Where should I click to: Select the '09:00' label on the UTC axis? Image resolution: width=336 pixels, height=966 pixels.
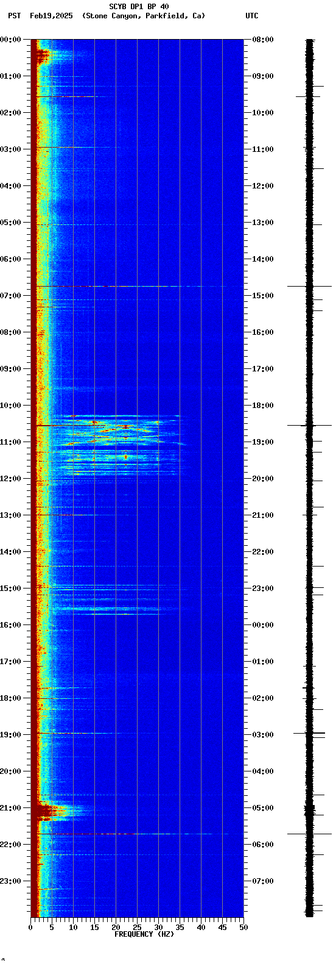click(x=263, y=76)
